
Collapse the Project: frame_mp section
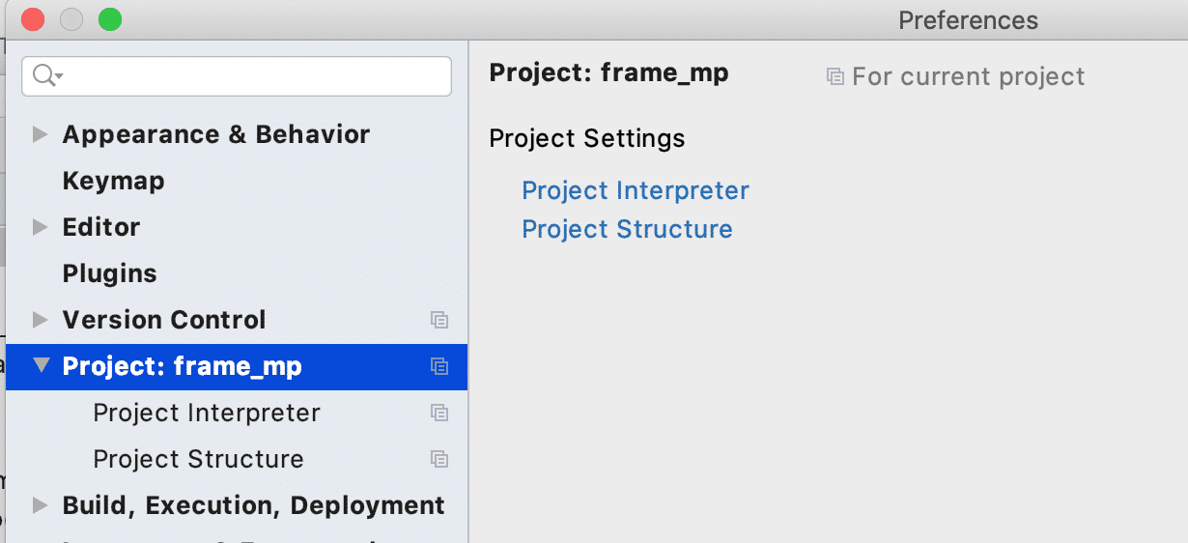(x=41, y=366)
